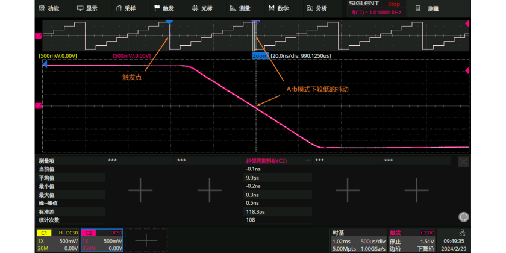Open the 功能 (Utility) menu
This screenshot has height=253, width=506.
coord(49,8)
